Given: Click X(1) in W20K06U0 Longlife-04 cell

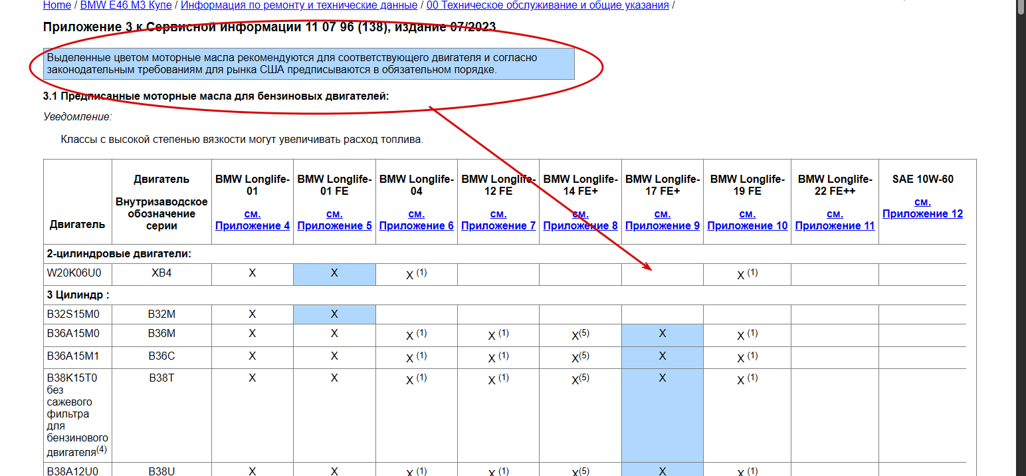Looking at the screenshot, I should (417, 274).
